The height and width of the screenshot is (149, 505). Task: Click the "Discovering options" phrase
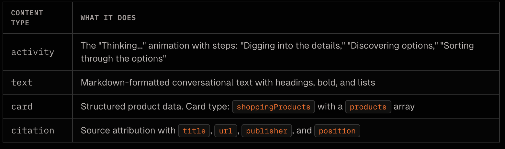point(393,46)
